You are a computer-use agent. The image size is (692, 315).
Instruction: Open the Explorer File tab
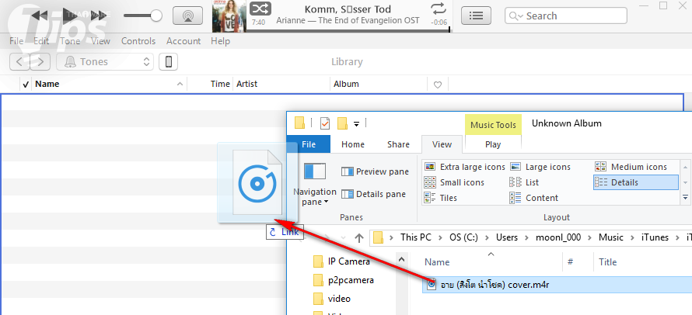pyautogui.click(x=309, y=144)
